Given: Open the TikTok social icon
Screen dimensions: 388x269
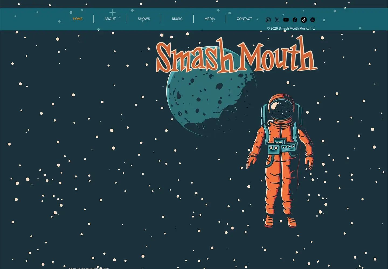Looking at the screenshot, I should (304, 20).
